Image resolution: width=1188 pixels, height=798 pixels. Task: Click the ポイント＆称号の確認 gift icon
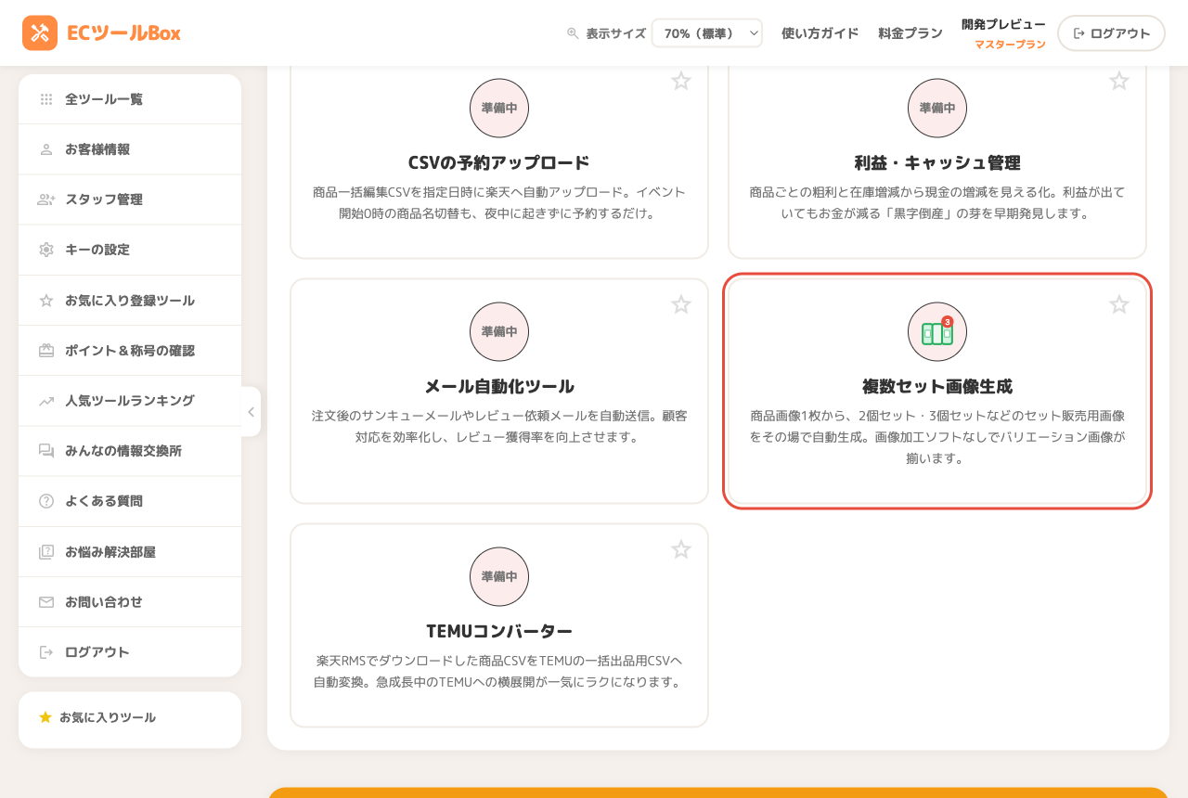click(x=46, y=351)
